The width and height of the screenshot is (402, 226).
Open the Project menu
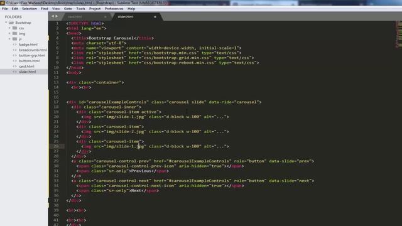point(95,9)
